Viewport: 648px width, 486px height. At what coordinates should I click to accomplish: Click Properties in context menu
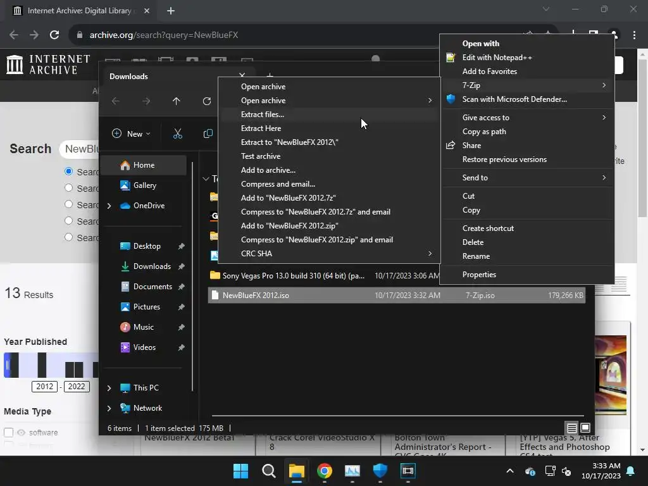tap(527, 275)
